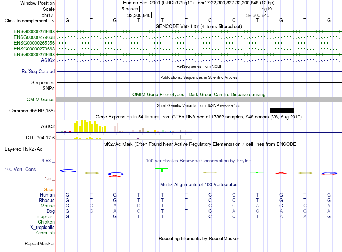Click the tall green T PhyloP bar

click(x=162, y=170)
